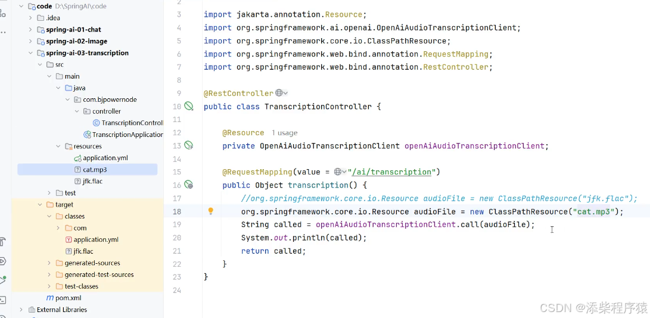Click the field name openAiAudioTranscriptionClient on line 13
This screenshot has width=650, height=318.
(x=474, y=146)
